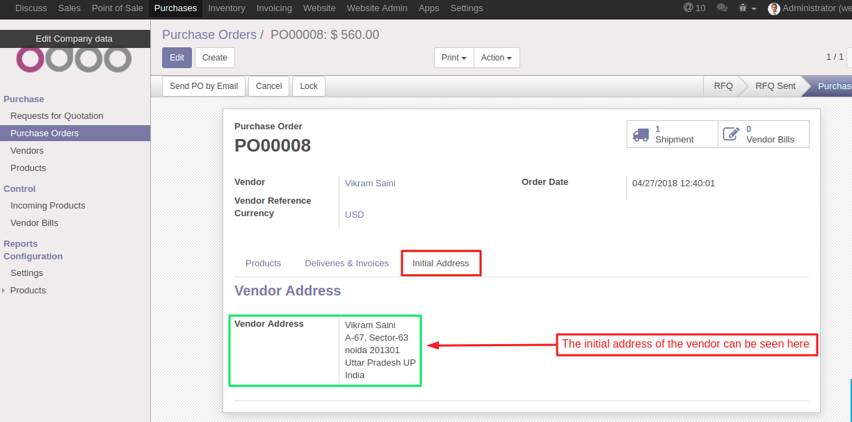Open the Vikram Saini address link

(370, 325)
